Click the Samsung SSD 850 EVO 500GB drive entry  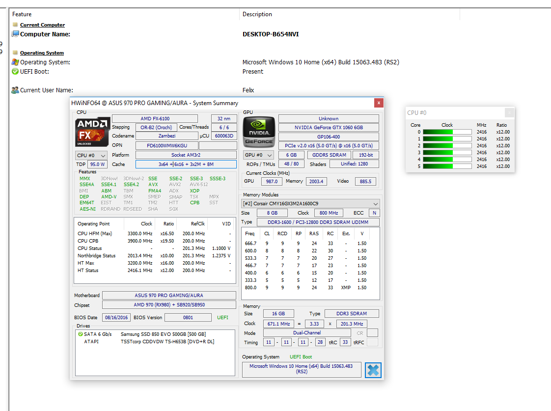coord(155,334)
